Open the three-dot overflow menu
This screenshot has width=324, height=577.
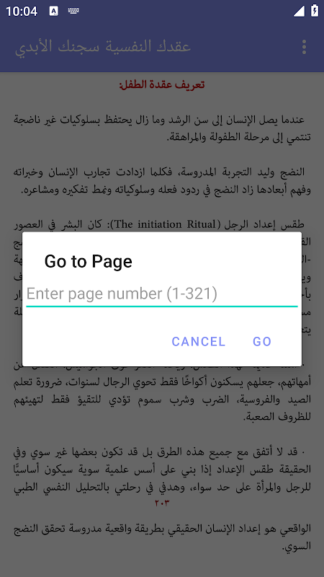304,47
